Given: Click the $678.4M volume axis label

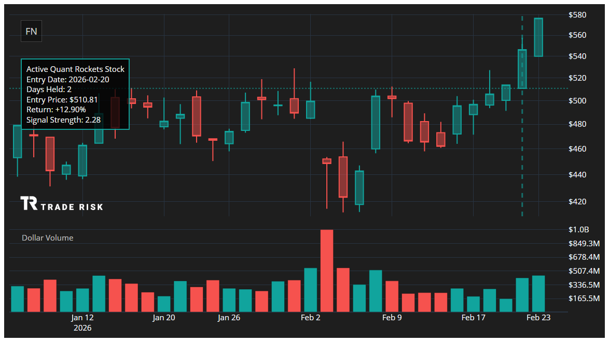Looking at the screenshot, I should pos(584,257).
